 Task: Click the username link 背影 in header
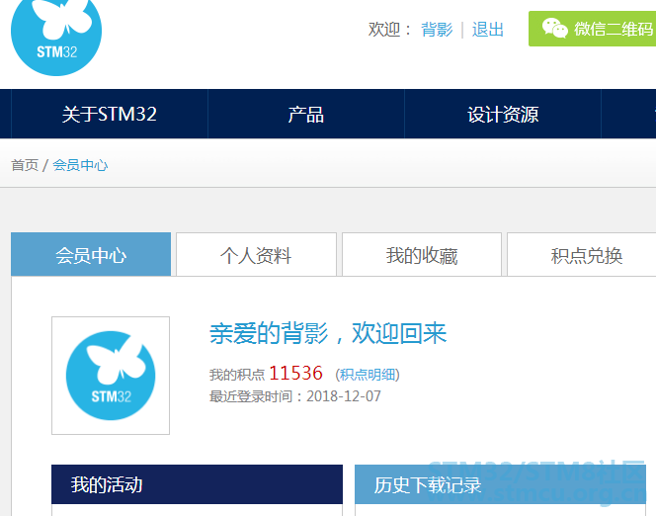pyautogui.click(x=437, y=30)
